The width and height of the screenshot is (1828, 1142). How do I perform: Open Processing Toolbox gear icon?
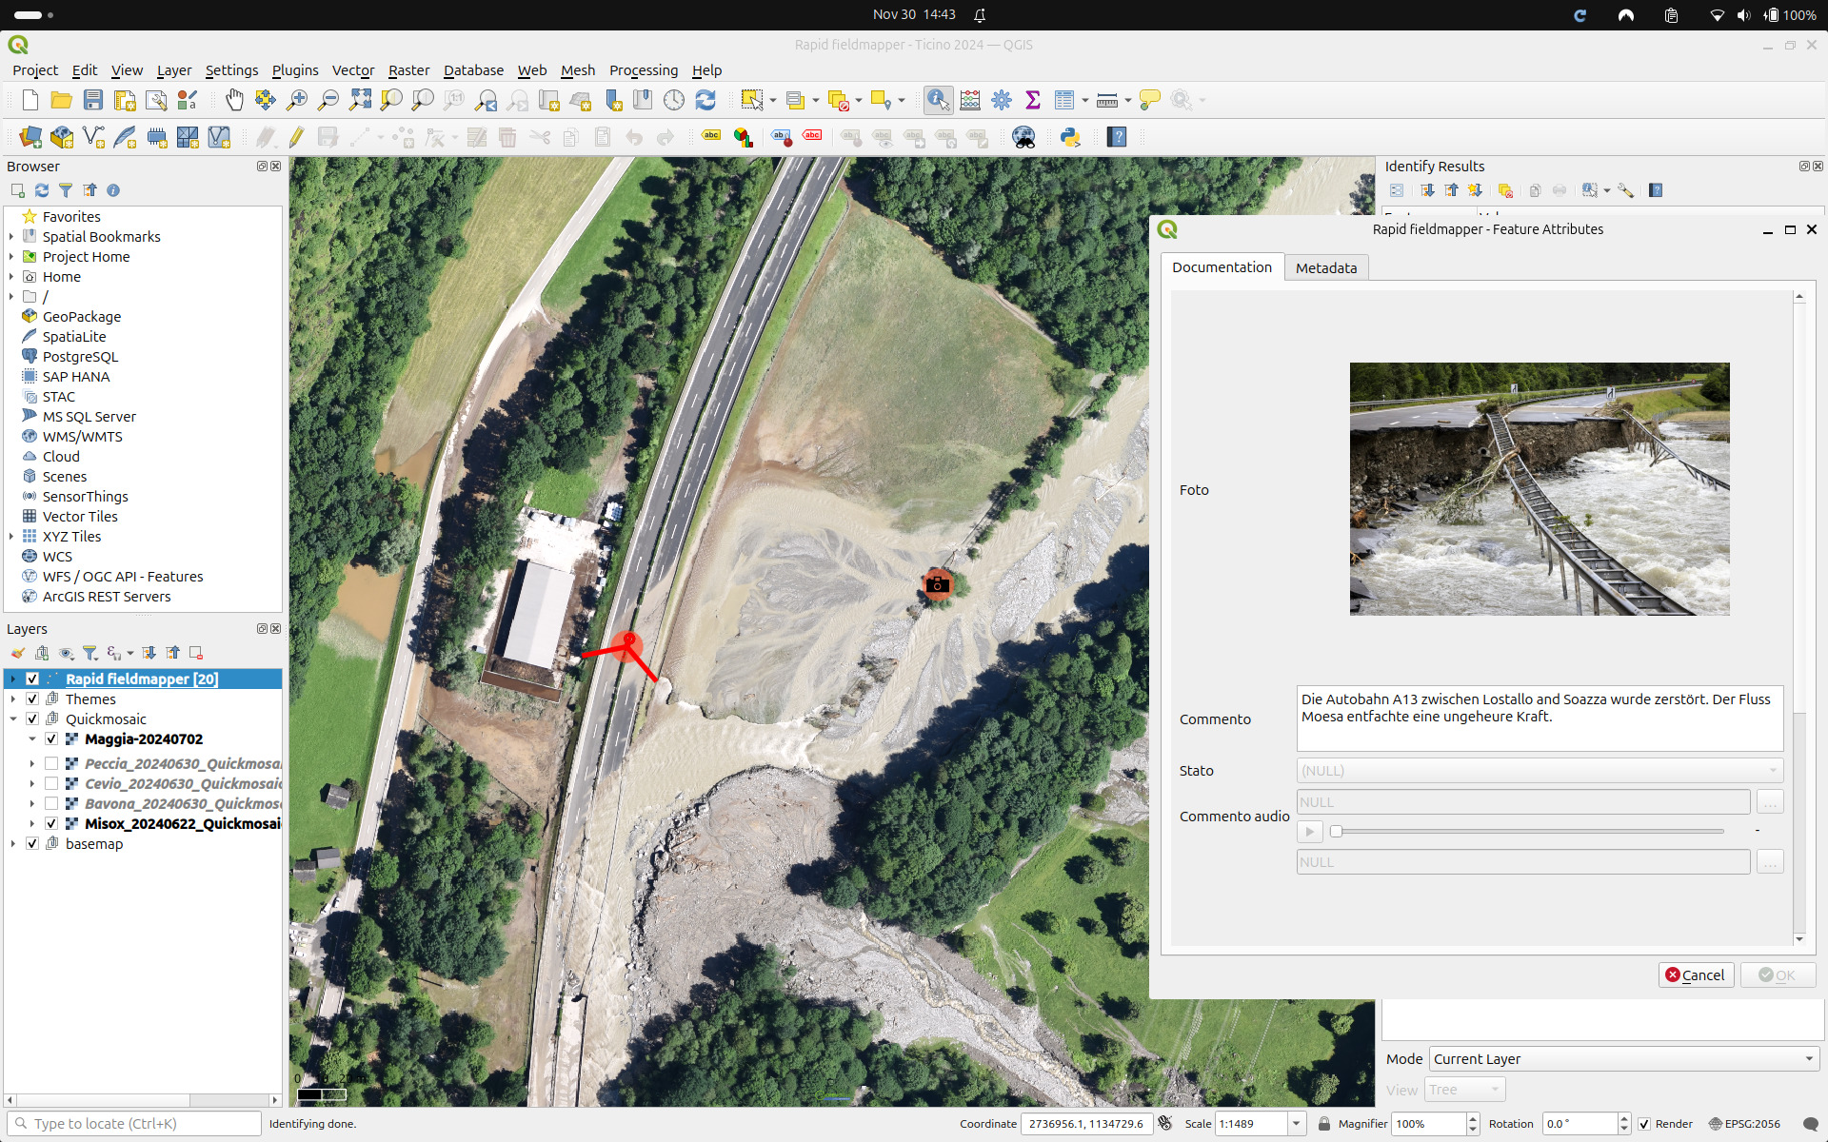tap(1002, 100)
